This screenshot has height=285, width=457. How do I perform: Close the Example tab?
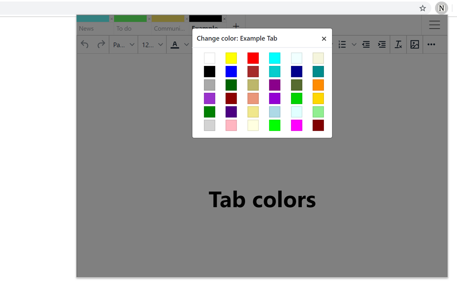(x=224, y=19)
